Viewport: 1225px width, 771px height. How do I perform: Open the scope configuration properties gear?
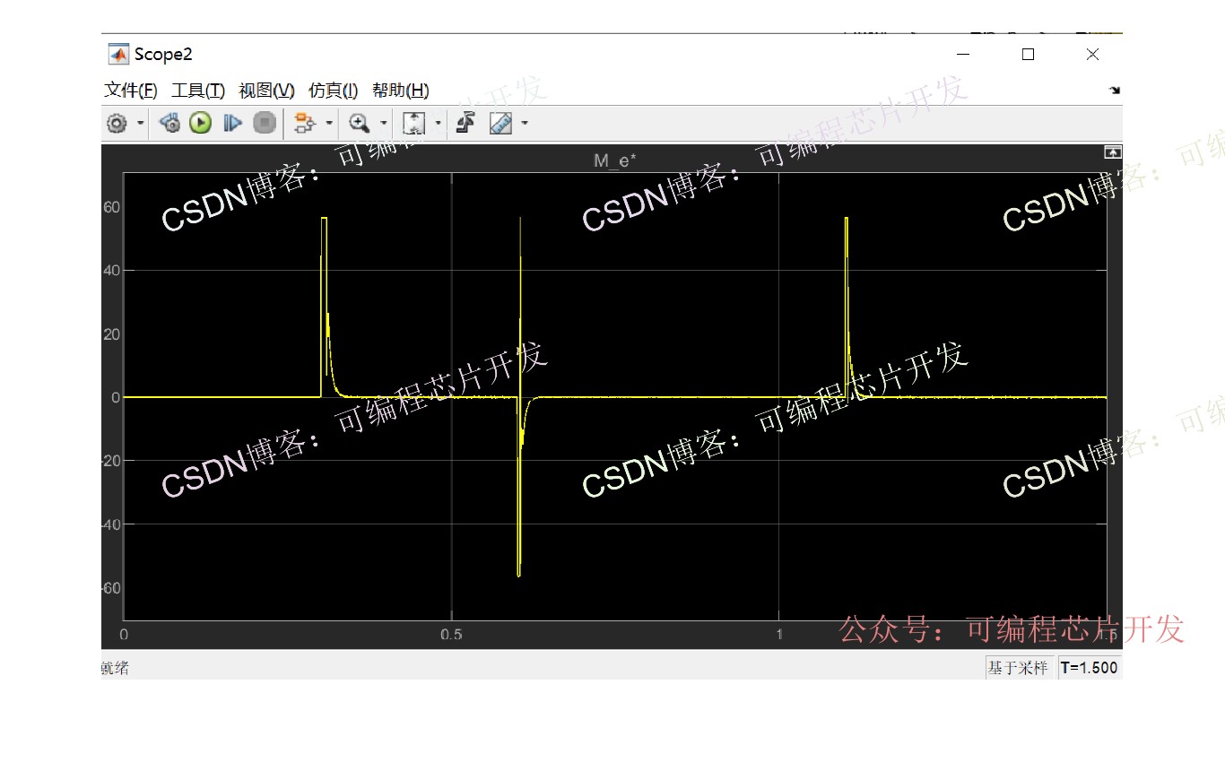point(117,124)
